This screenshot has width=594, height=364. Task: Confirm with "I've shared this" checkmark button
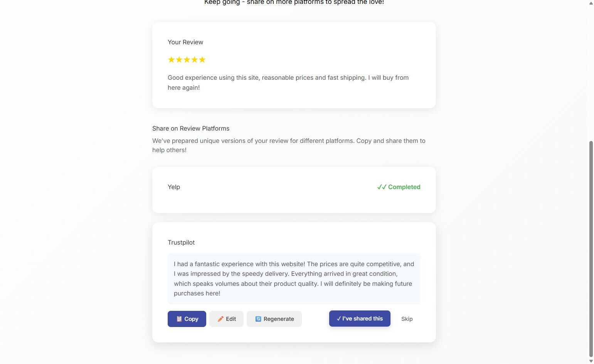click(360, 319)
